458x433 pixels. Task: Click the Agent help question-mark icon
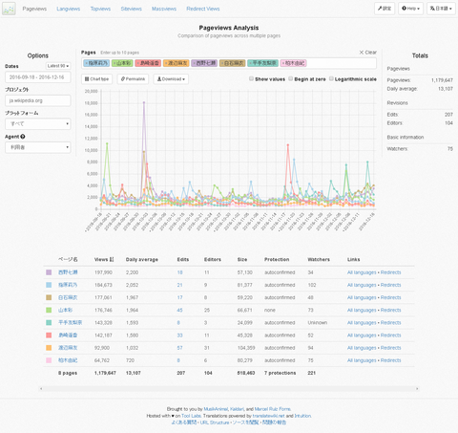(23, 137)
